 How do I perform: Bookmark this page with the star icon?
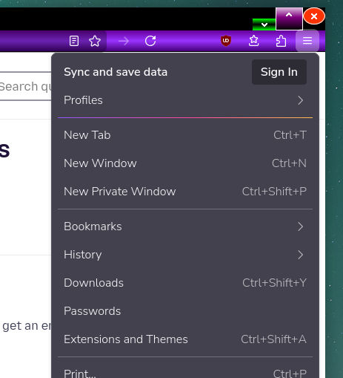[x=95, y=41]
